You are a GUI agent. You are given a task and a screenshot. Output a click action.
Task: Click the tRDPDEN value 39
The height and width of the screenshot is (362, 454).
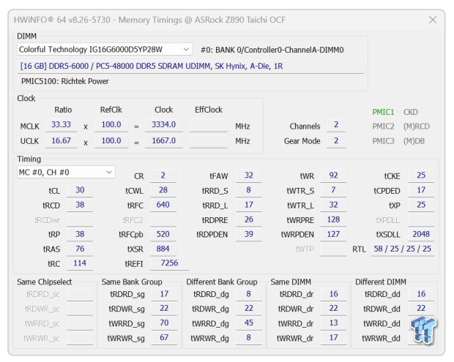click(249, 234)
